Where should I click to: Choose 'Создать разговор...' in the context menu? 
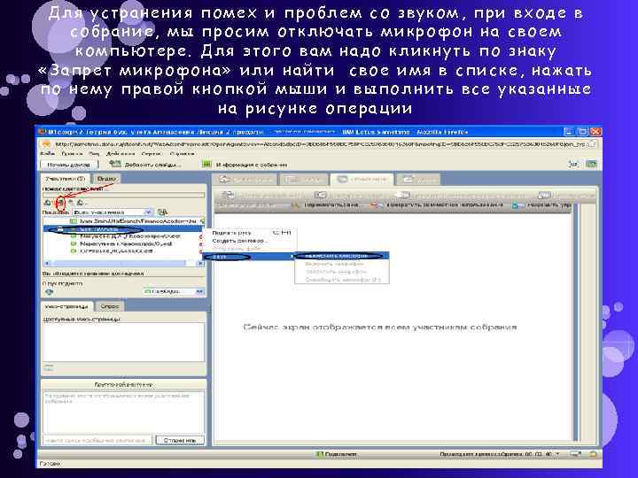click(x=250, y=241)
